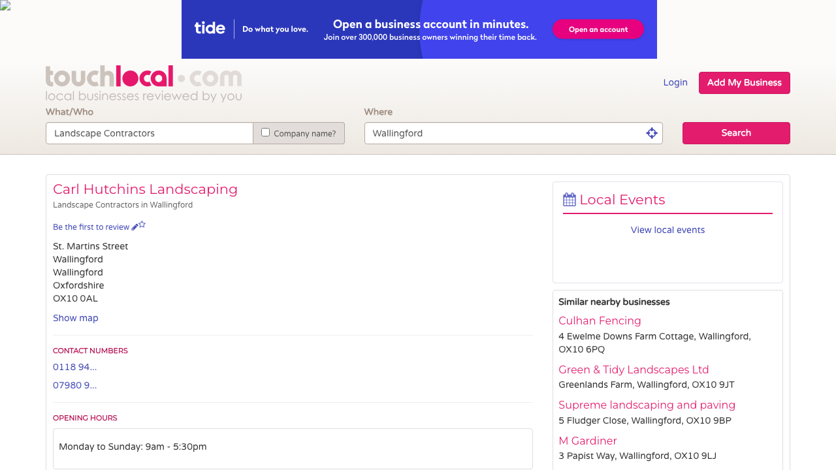Click Open an account in Tide ad

598,29
